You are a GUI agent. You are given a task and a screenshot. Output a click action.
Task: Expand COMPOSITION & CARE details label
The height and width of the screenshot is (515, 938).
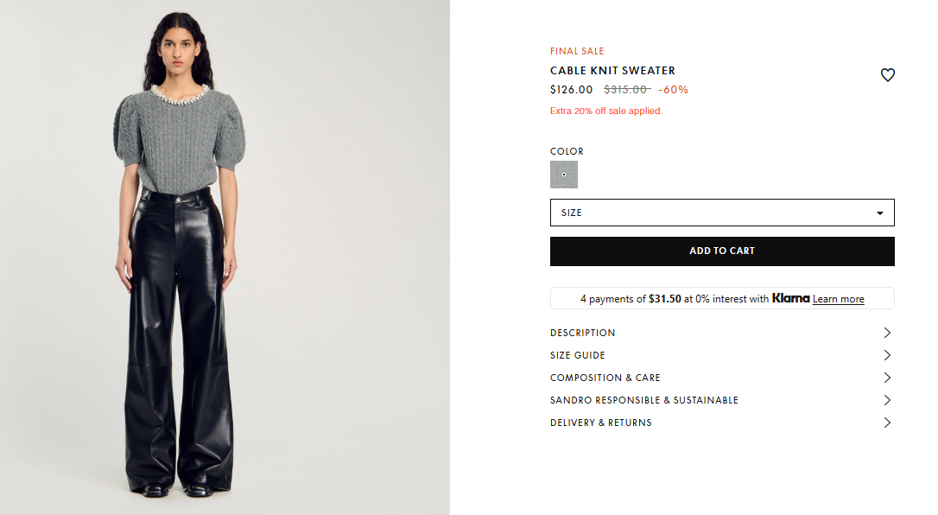click(x=605, y=378)
